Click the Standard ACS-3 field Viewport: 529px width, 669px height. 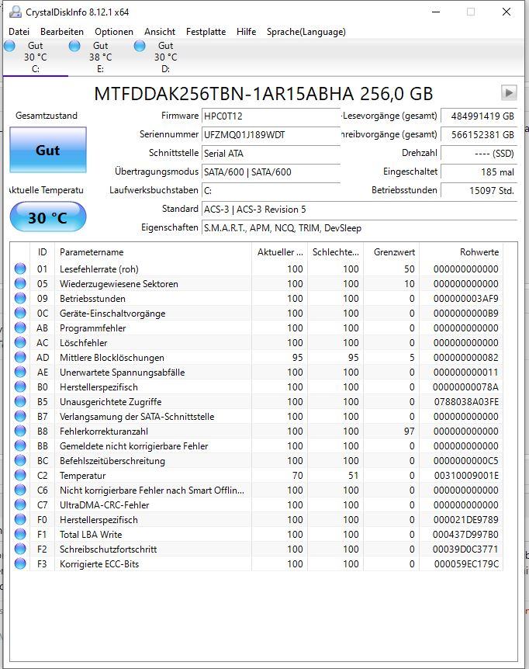point(359,210)
